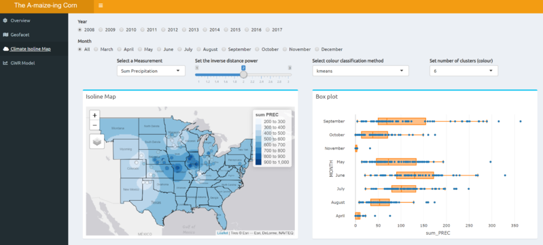Open the Overview page
Image resolution: width=543 pixels, height=245 pixels.
20,20
